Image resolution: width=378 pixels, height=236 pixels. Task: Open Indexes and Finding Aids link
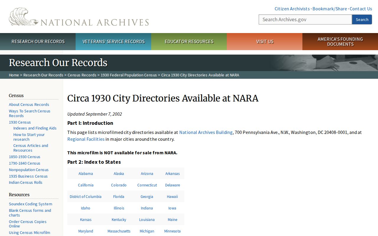(x=35, y=128)
